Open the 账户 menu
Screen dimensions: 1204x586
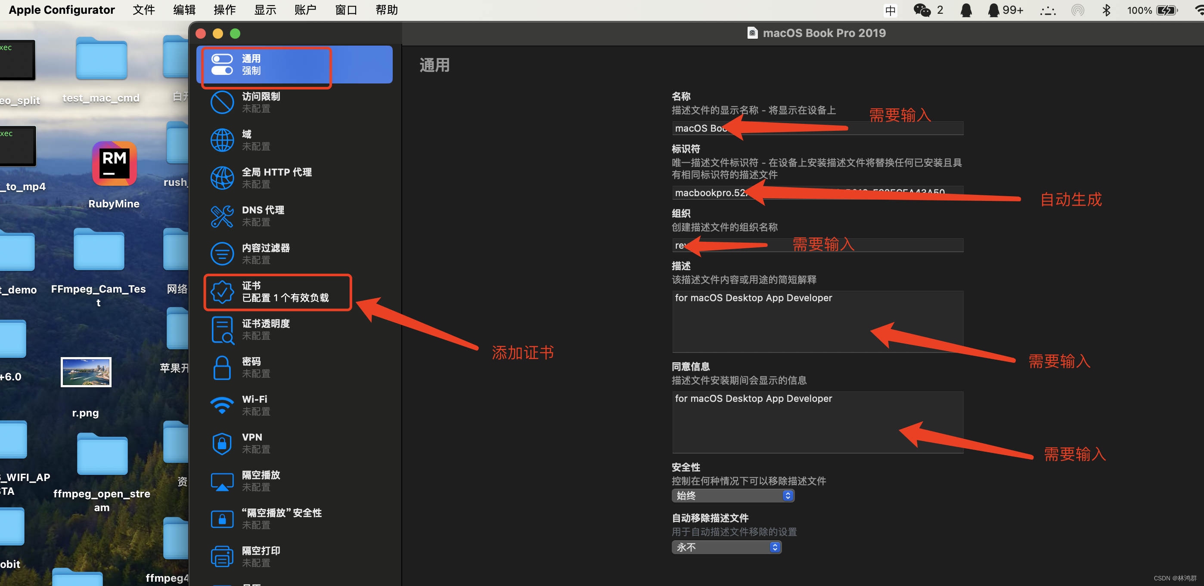(x=305, y=10)
